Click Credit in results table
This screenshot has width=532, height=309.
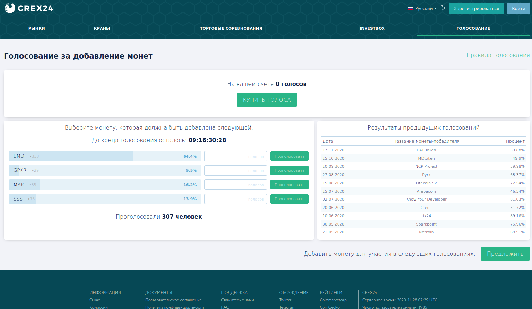point(426,208)
